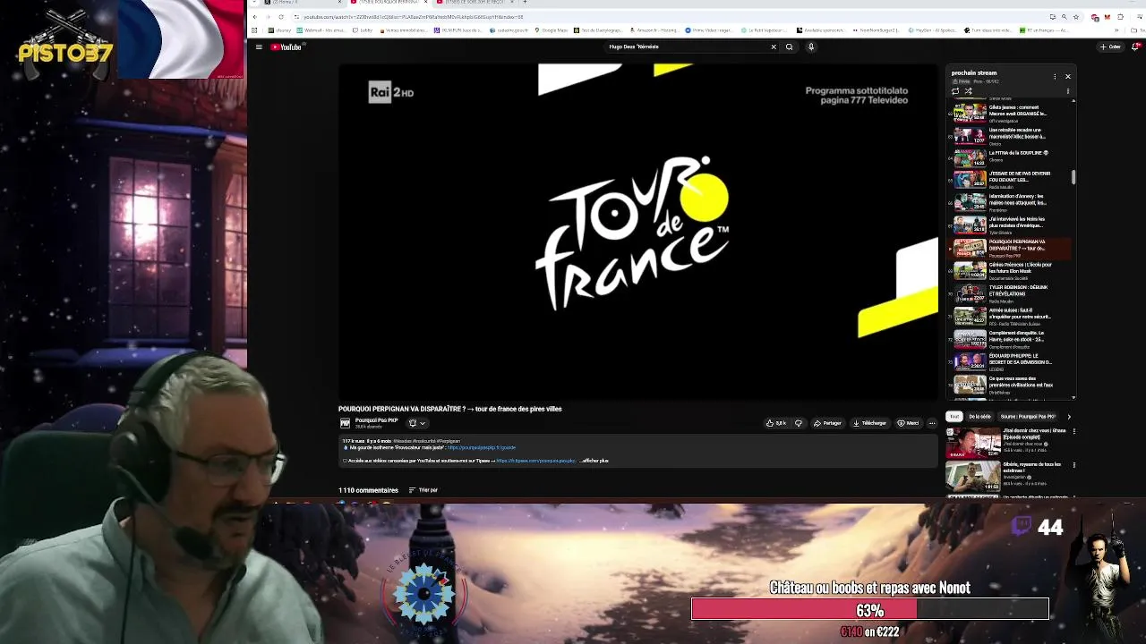Click the YouTube logo to go home

[286, 47]
